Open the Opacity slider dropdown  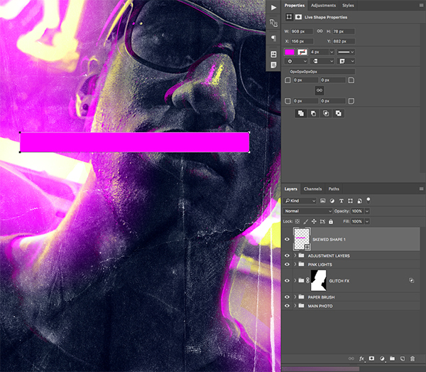pos(367,211)
